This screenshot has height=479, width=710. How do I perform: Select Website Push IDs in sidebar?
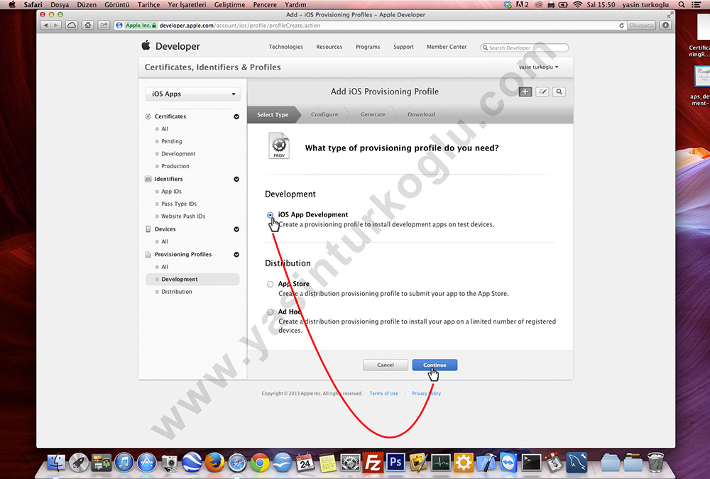click(183, 216)
